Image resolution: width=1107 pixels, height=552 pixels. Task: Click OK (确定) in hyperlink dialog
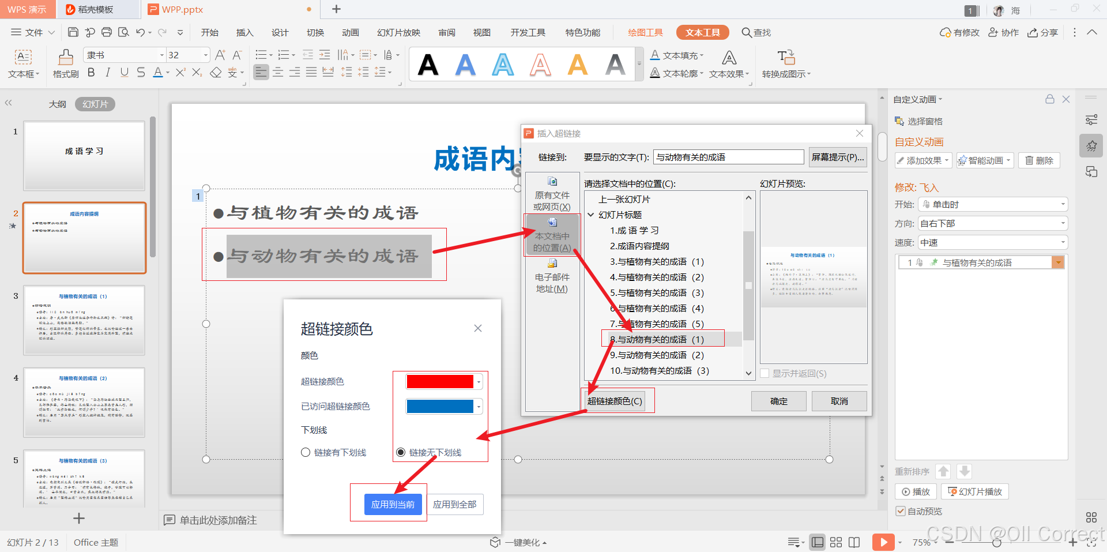click(779, 401)
